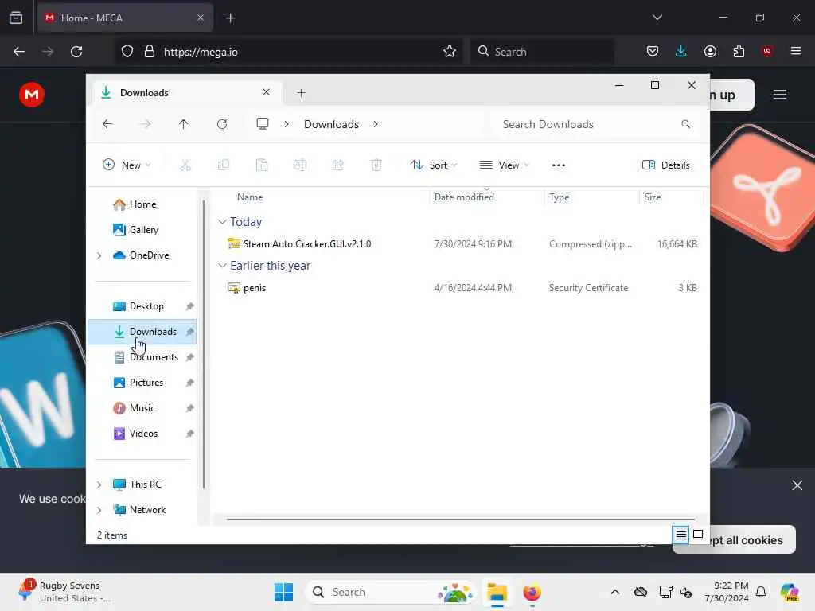This screenshot has width=815, height=611.
Task: Open the Firefox account icon
Action: click(710, 51)
